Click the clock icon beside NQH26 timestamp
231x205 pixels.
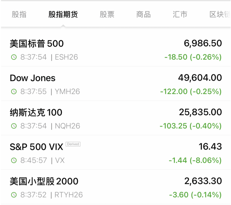tap(14, 126)
